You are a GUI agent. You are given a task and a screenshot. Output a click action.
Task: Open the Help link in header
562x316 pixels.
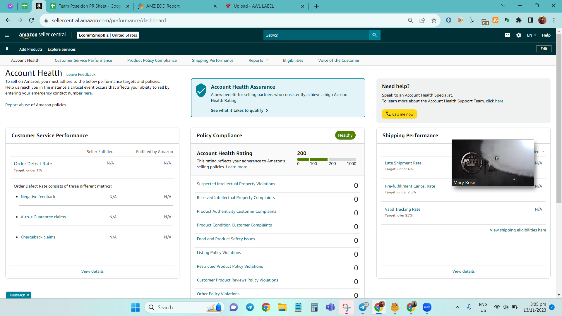(546, 35)
